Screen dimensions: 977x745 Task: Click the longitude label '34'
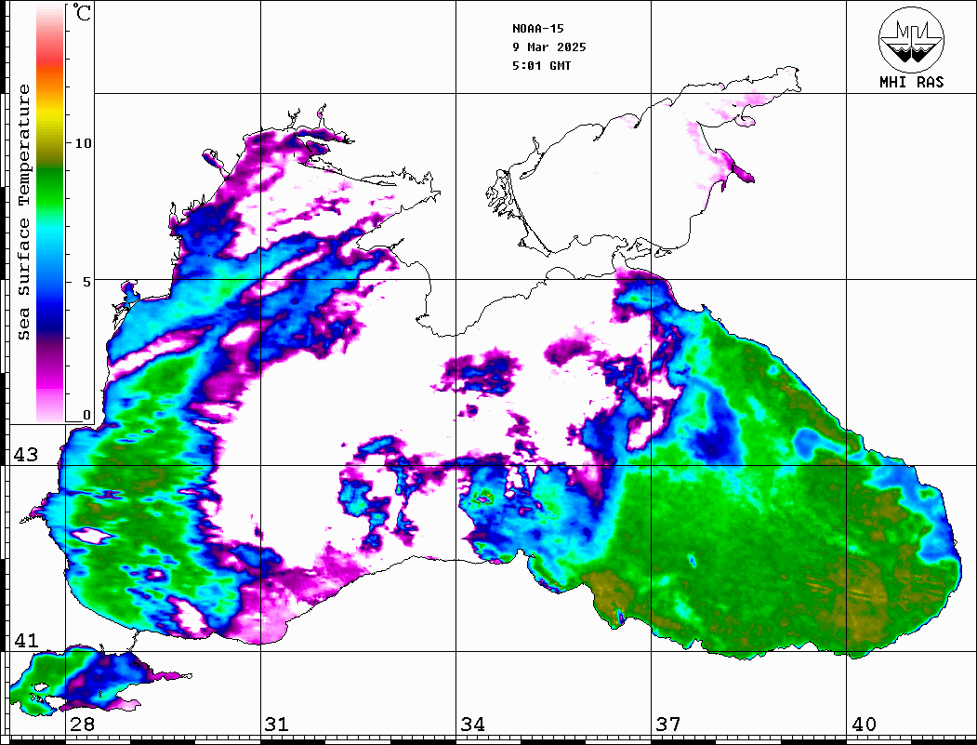[472, 724]
